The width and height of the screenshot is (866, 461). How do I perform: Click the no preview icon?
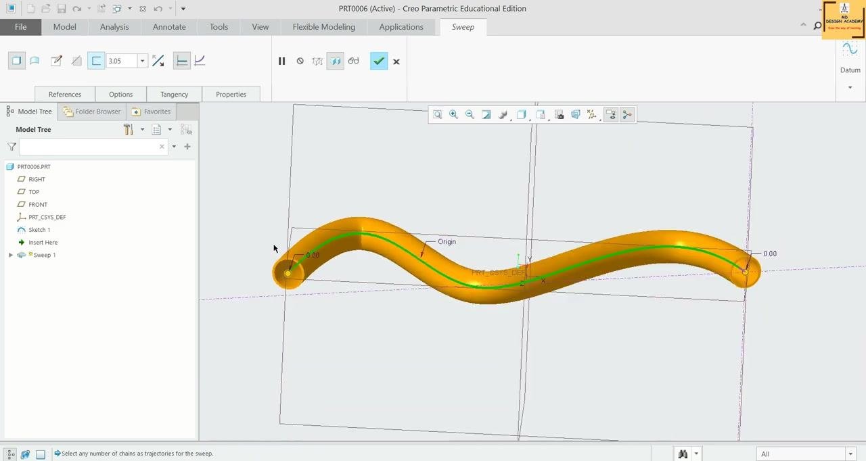[x=300, y=61]
